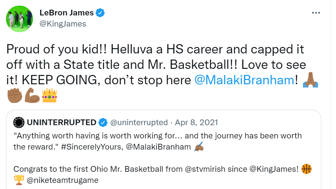336x189 pixels.
Task: Click the praying hands emoji
Action: [x=310, y=80]
